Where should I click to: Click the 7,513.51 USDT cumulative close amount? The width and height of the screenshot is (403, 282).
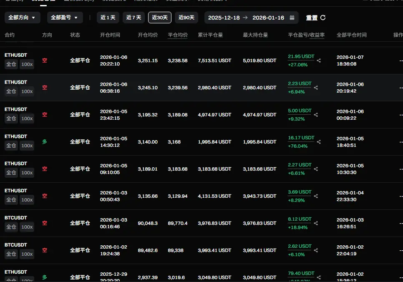click(x=214, y=60)
